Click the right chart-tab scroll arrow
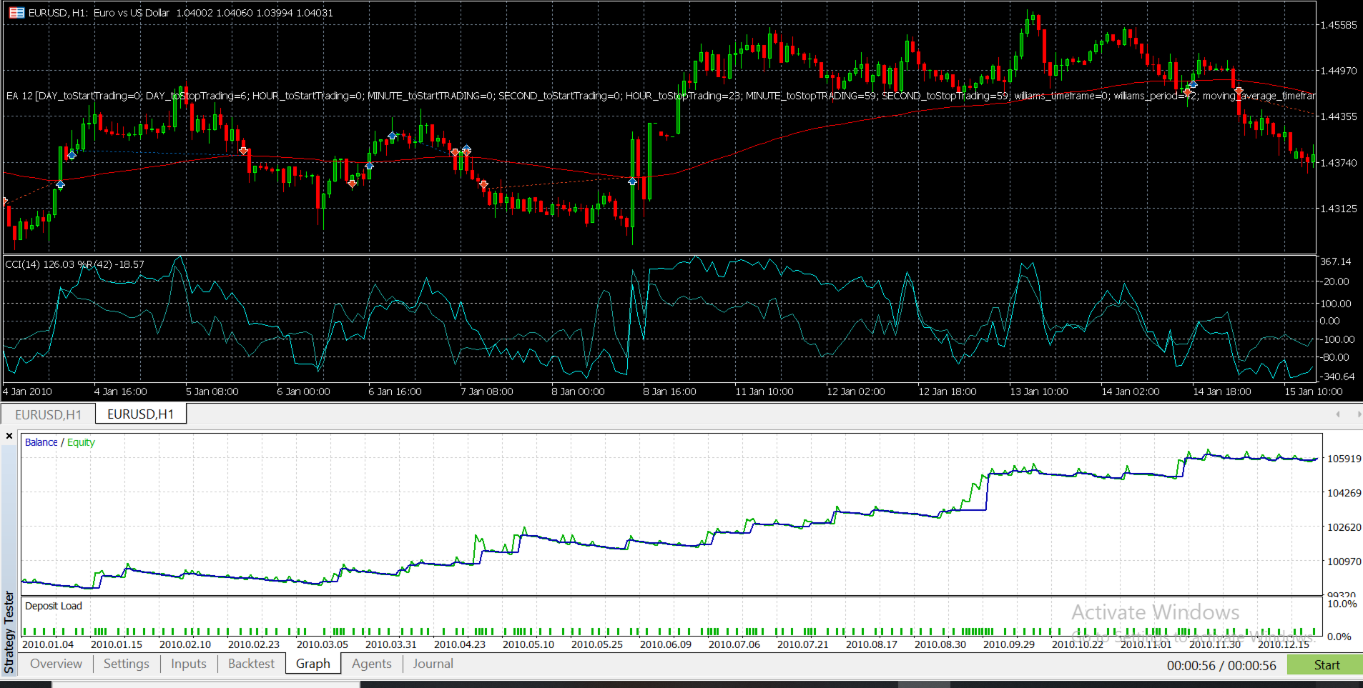This screenshot has width=1363, height=688. point(1358,414)
